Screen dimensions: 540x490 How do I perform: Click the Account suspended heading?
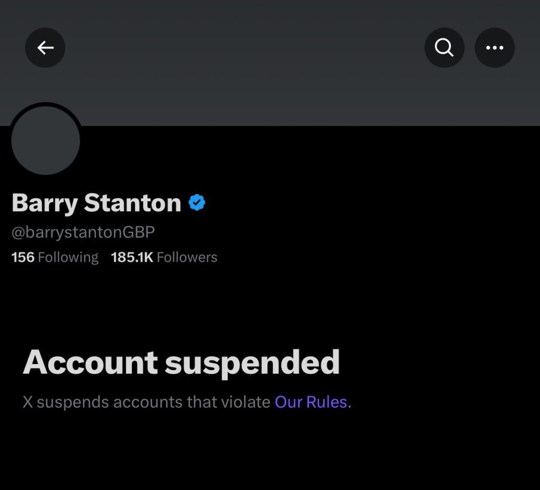(181, 362)
